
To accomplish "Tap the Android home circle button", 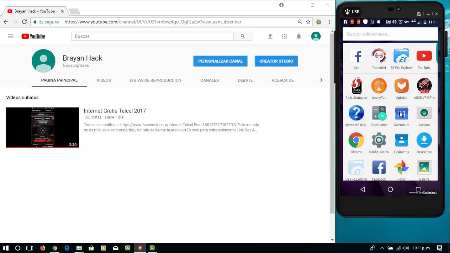I will click(x=390, y=189).
